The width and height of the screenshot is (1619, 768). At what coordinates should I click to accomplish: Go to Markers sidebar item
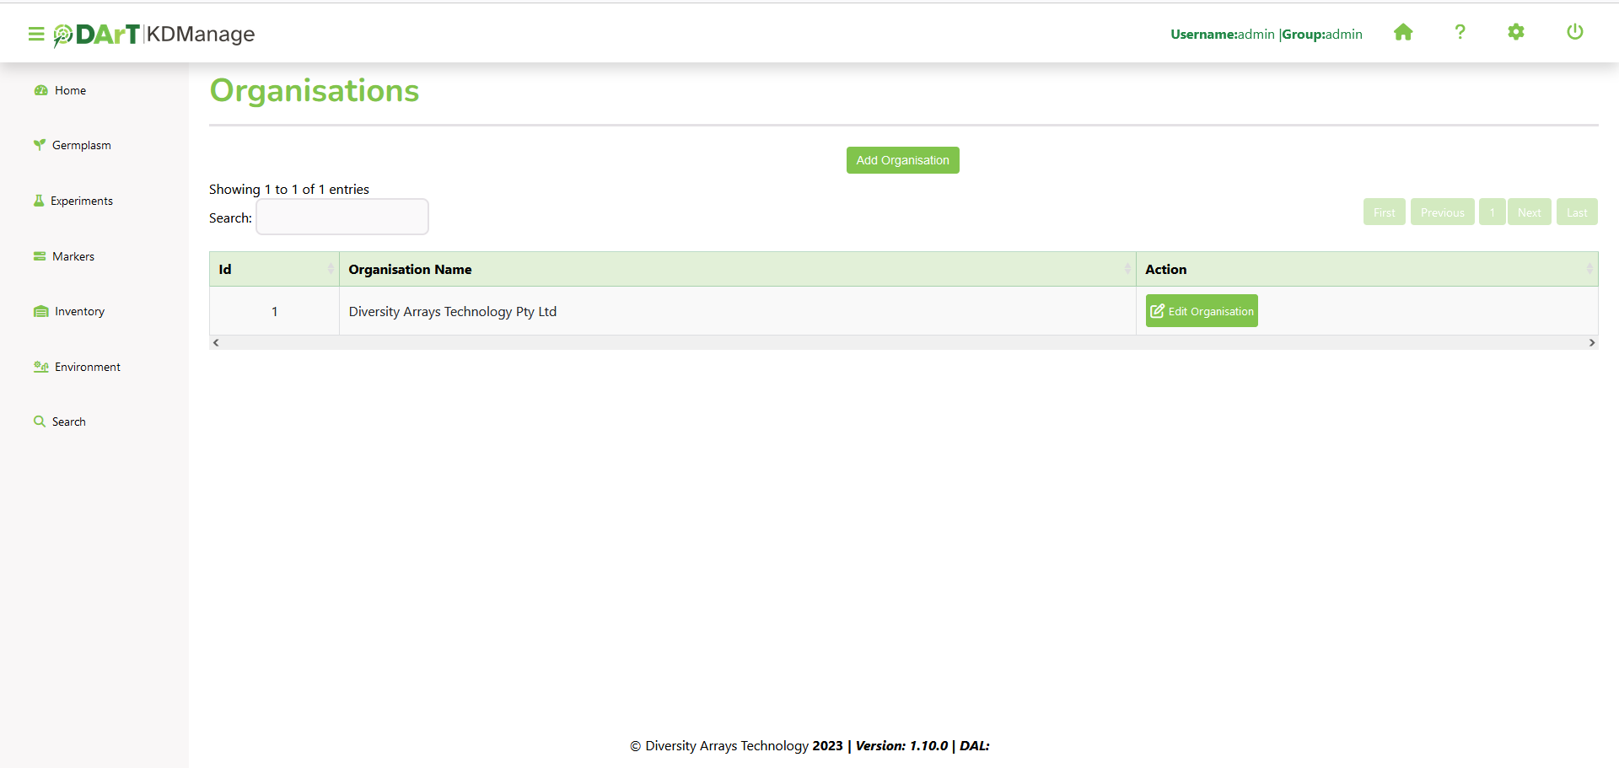pos(73,256)
